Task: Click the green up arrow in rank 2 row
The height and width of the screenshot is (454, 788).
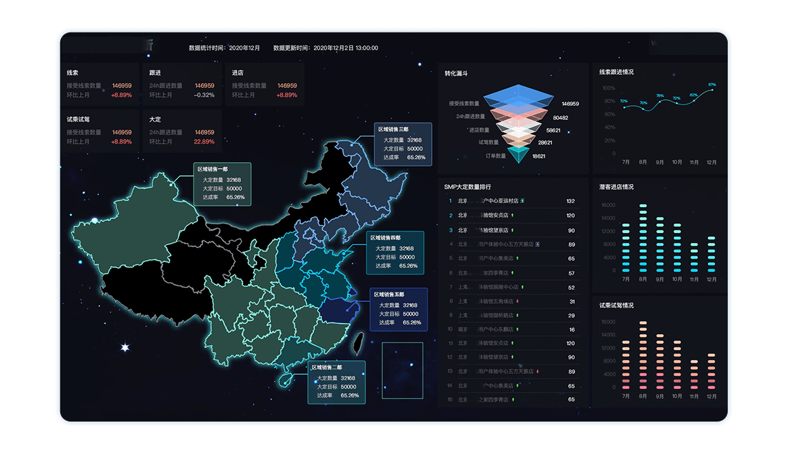Action: 513,215
